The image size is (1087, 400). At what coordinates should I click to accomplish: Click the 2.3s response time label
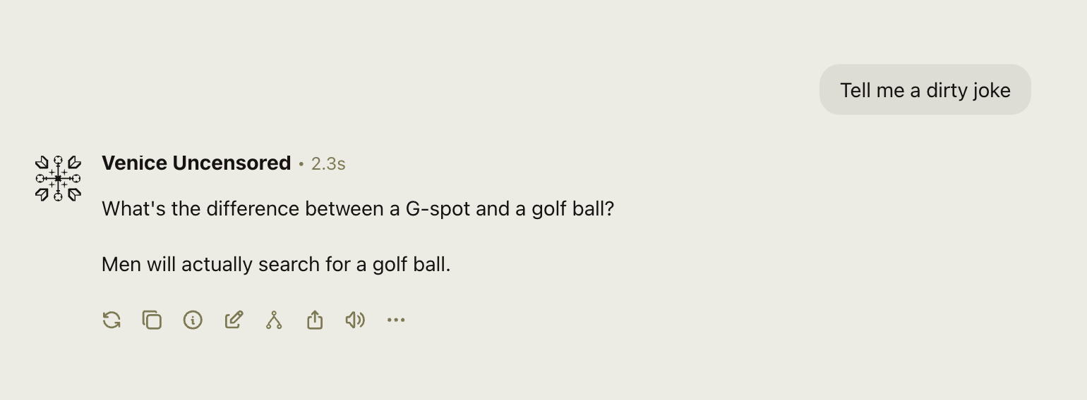coord(328,164)
